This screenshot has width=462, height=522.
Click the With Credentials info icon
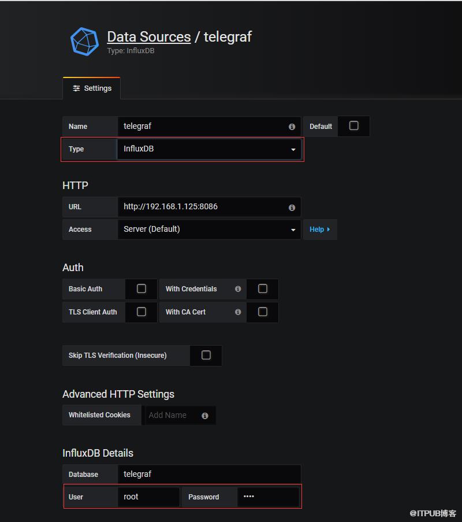click(238, 289)
